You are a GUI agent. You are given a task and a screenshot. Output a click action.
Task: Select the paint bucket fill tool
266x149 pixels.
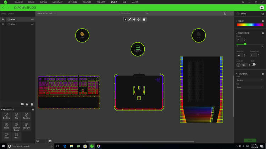pyautogui.click(x=134, y=19)
